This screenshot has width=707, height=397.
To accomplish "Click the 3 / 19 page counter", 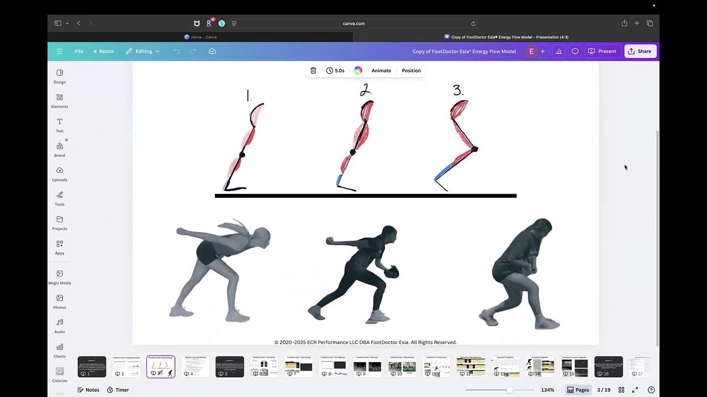I will [604, 390].
